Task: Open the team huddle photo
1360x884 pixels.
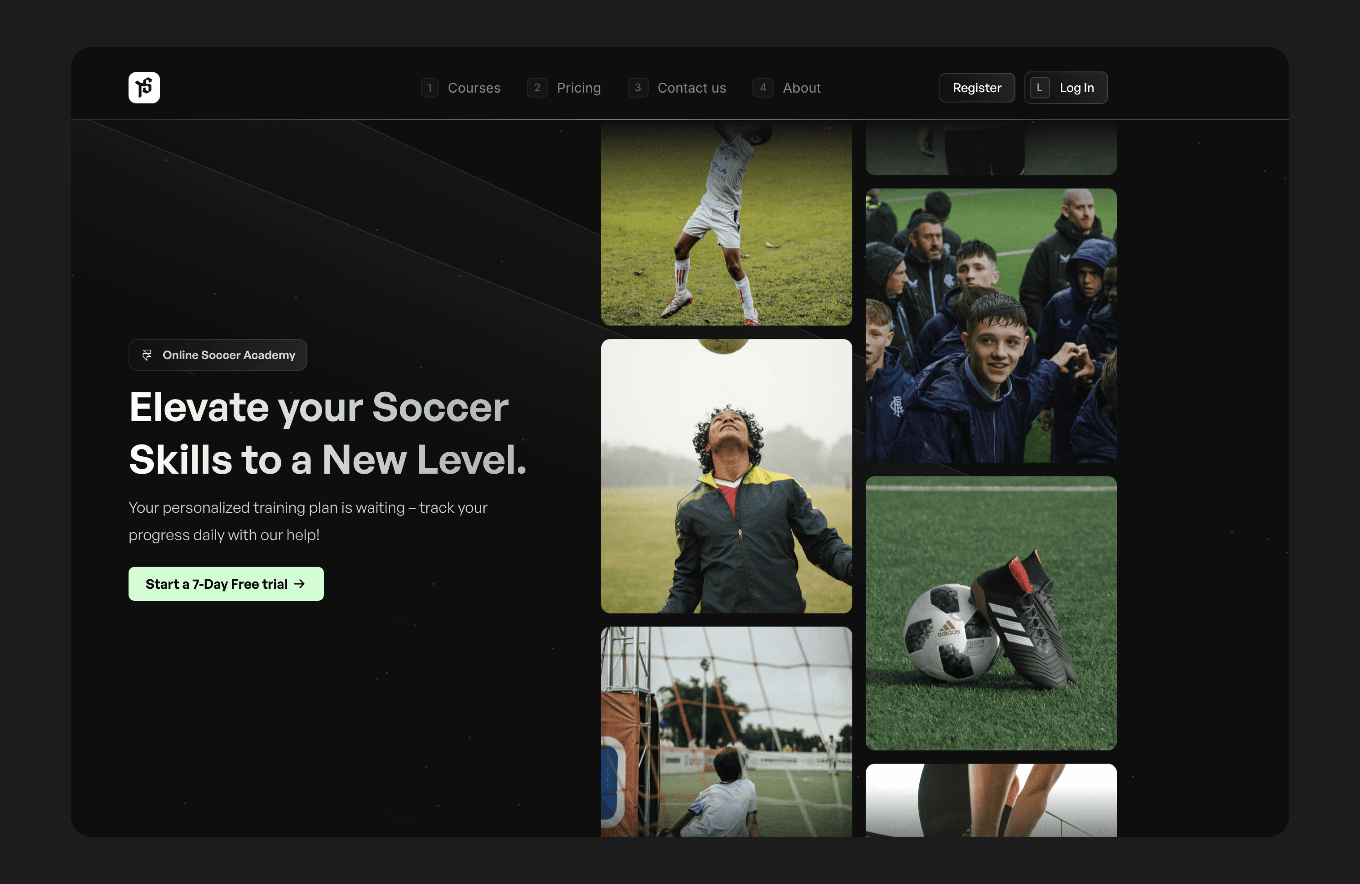Action: pyautogui.click(x=991, y=325)
